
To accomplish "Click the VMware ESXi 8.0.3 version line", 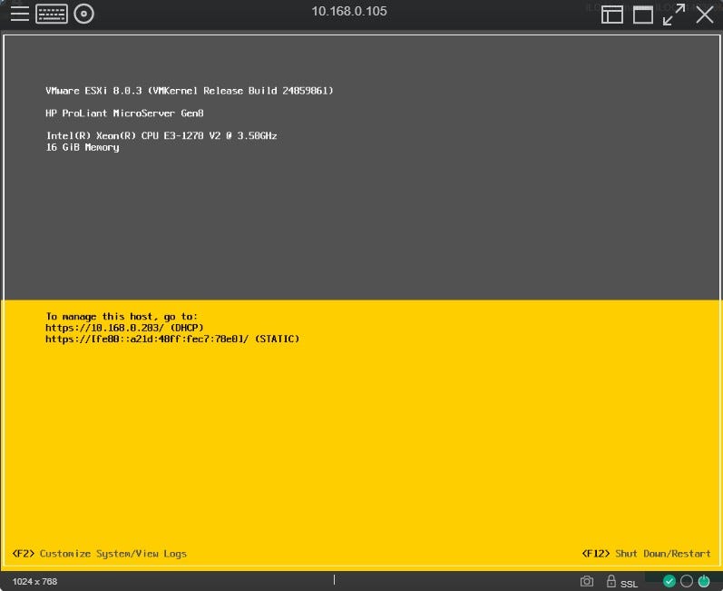I will [x=189, y=91].
